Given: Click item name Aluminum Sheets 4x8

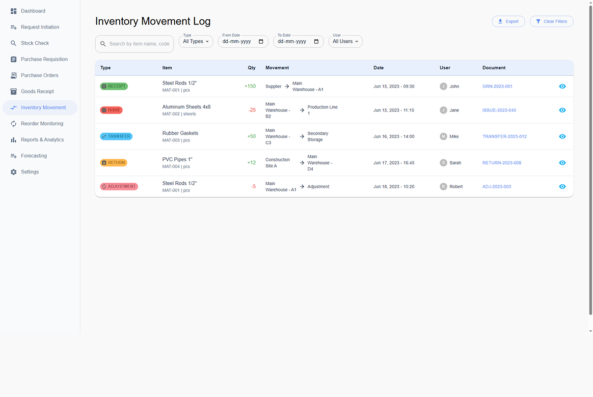Looking at the screenshot, I should tap(187, 107).
